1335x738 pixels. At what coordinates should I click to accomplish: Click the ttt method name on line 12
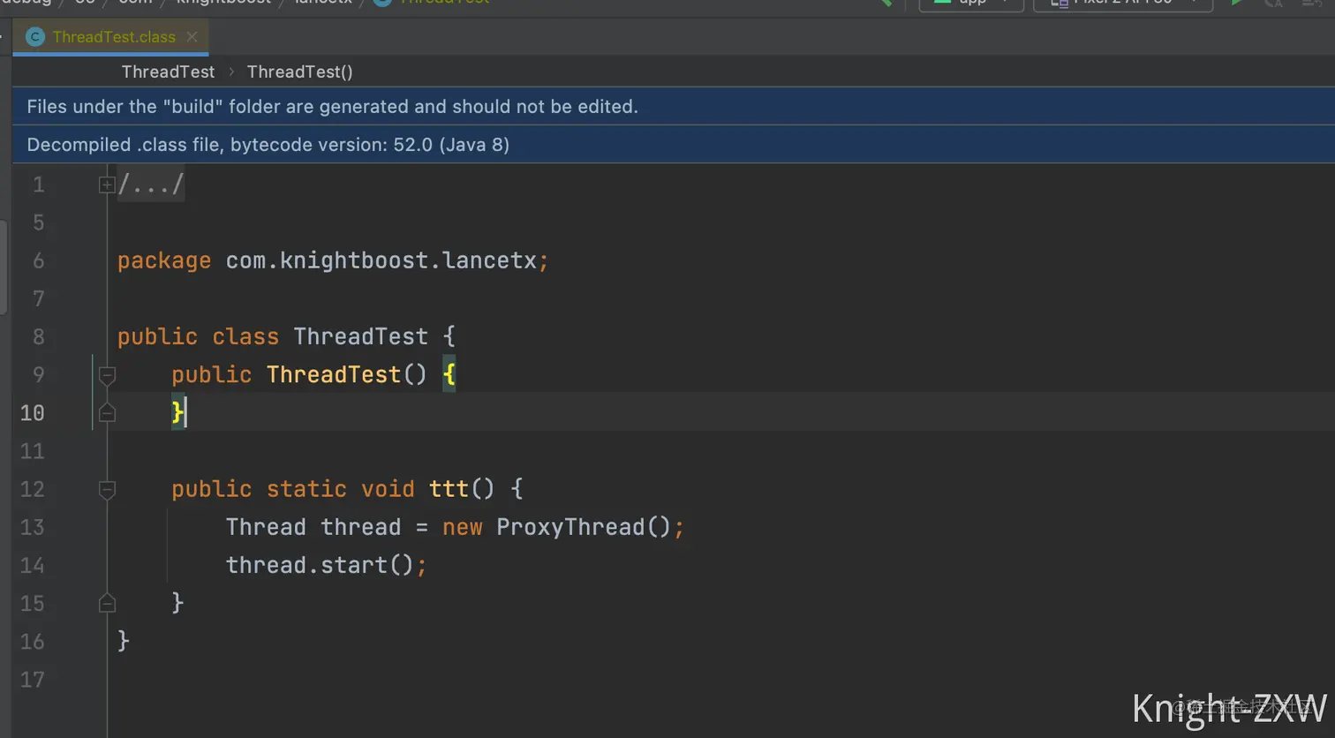(449, 489)
